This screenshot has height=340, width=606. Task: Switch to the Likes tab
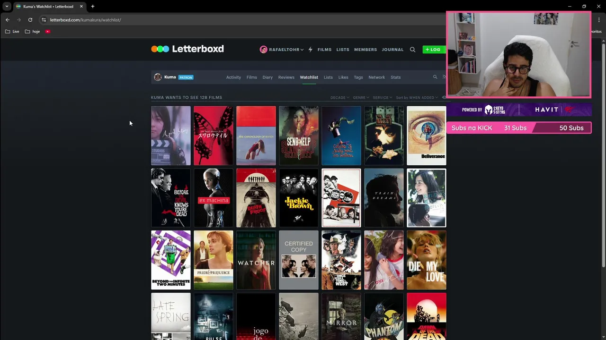pos(343,77)
